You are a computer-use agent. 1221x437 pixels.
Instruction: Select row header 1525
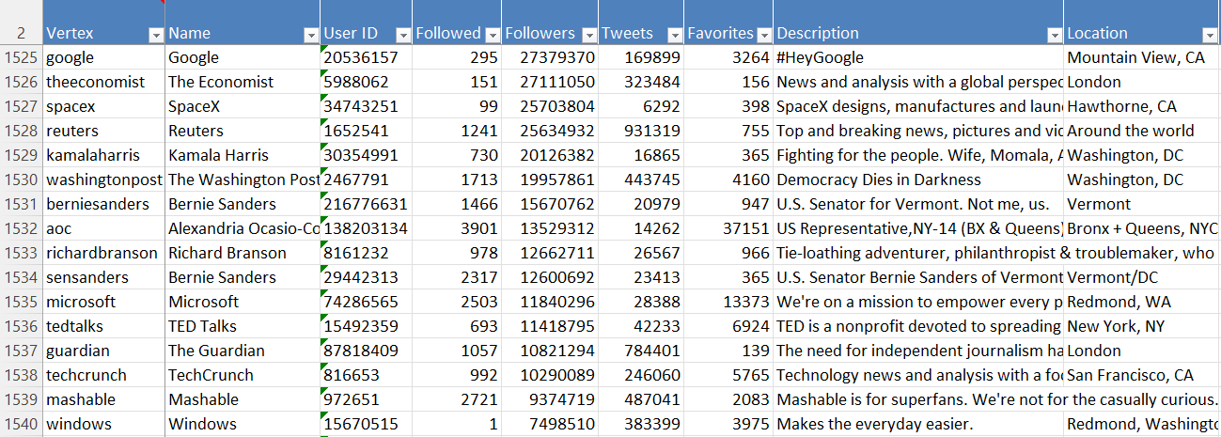(21, 57)
